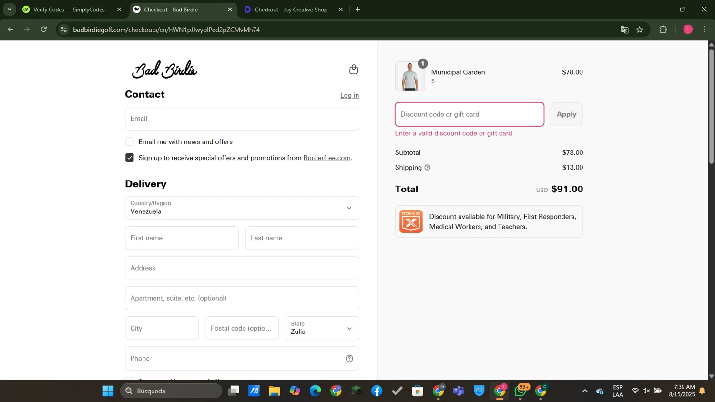The image size is (715, 402).
Task: Close the Verify Codes — SimplyCodes tab
Action: (x=119, y=10)
